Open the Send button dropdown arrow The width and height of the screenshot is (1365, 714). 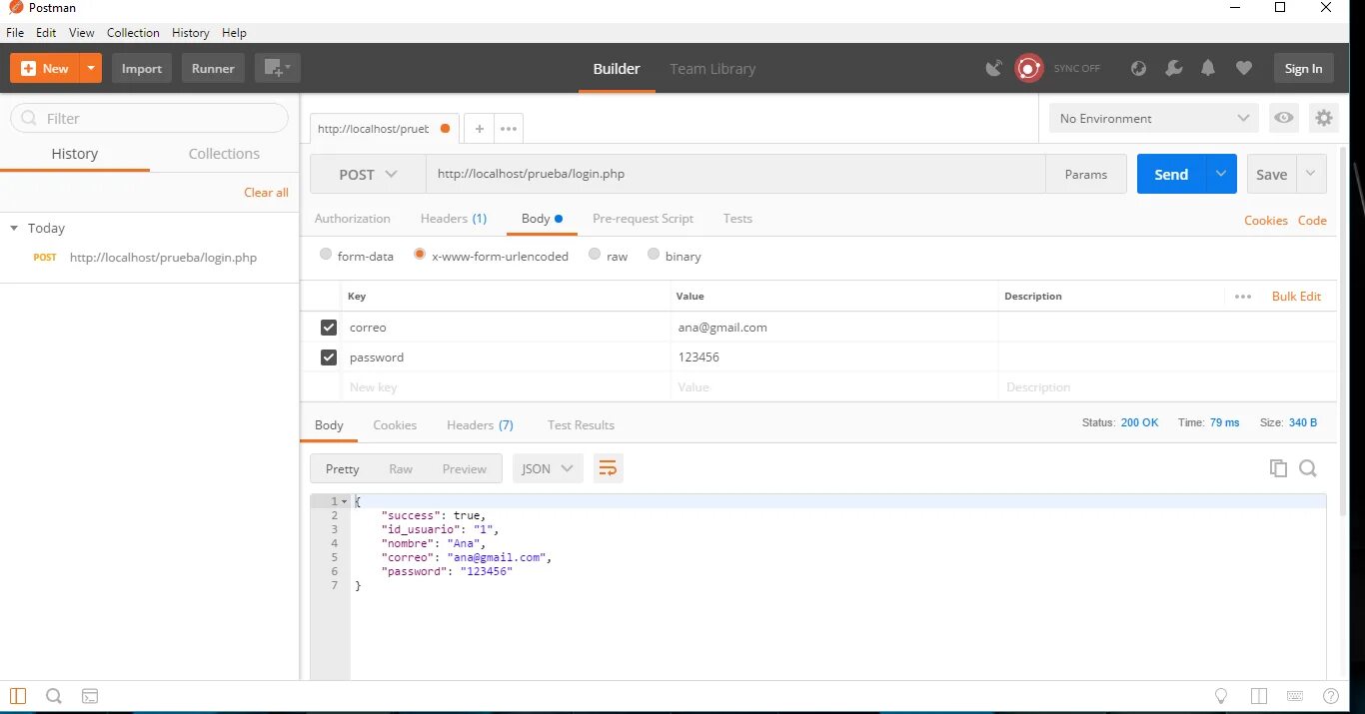click(x=1221, y=174)
